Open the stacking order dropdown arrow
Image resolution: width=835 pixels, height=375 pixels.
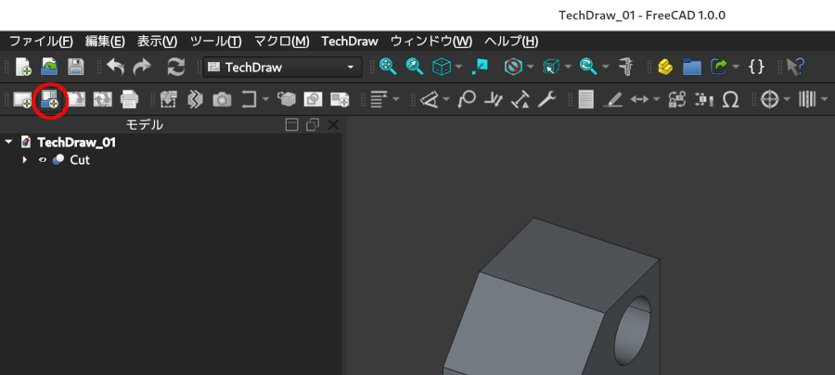[x=396, y=99]
